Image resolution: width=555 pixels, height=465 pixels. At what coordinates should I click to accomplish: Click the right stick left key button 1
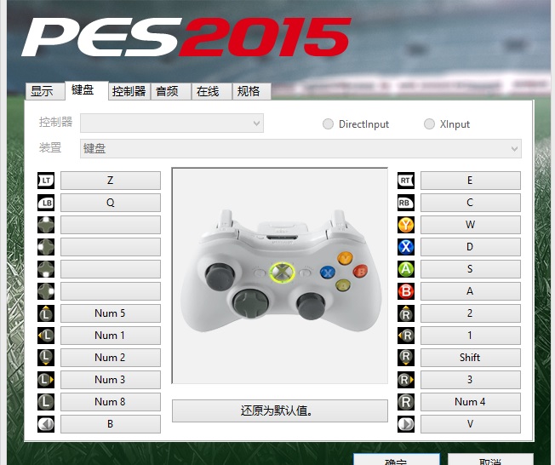pos(471,336)
